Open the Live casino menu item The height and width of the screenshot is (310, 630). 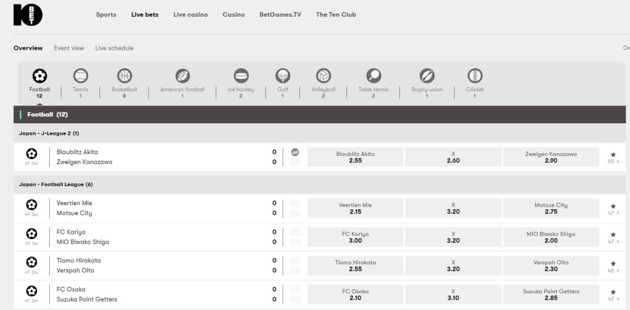[190, 15]
